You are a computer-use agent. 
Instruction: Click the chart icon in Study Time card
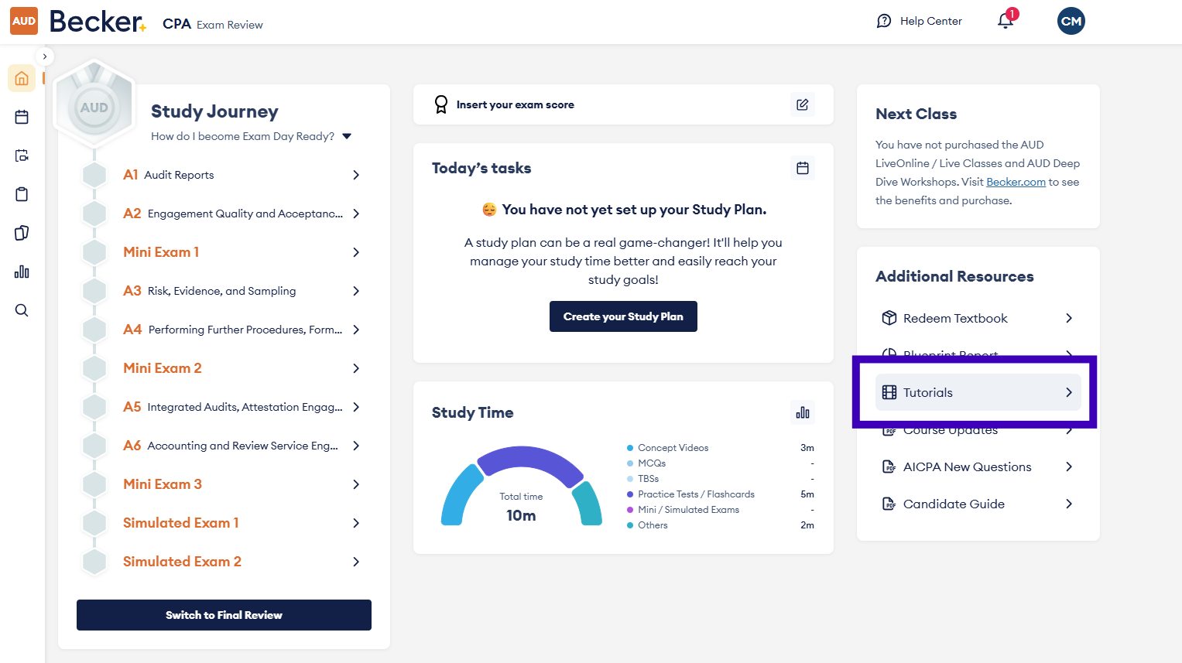click(x=803, y=412)
